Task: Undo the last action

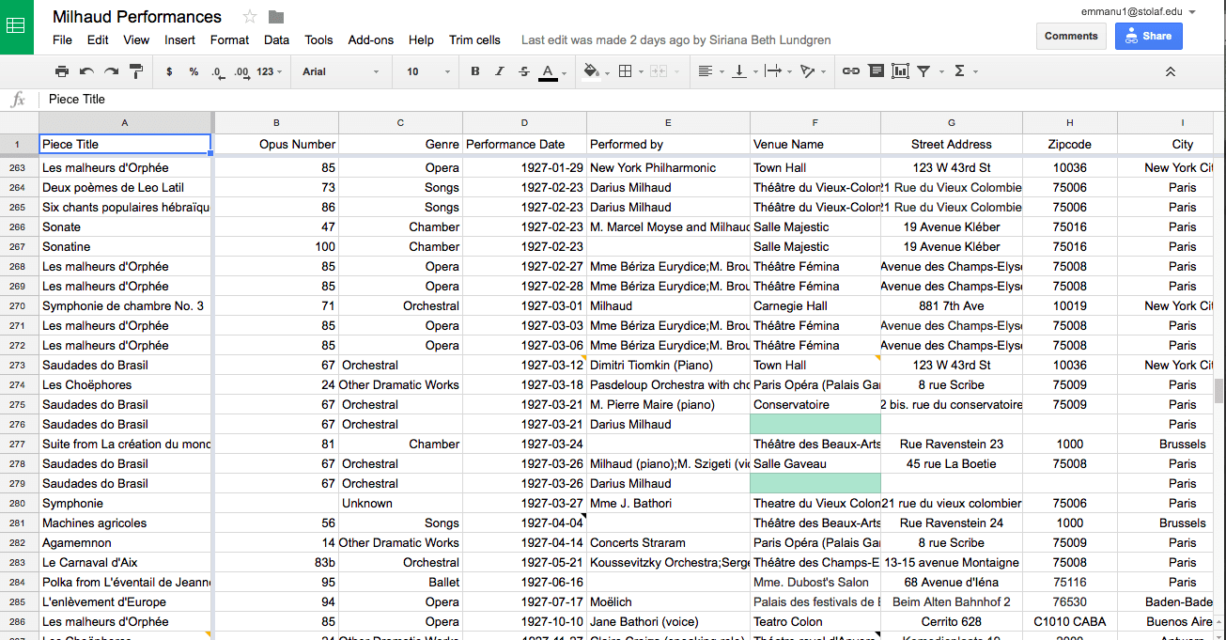Action: coord(86,71)
